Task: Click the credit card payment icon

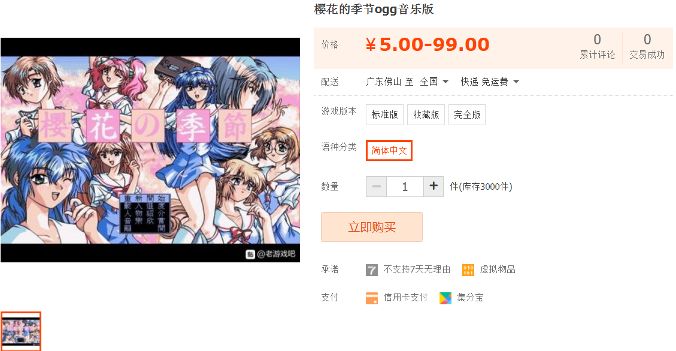Action: point(372,298)
